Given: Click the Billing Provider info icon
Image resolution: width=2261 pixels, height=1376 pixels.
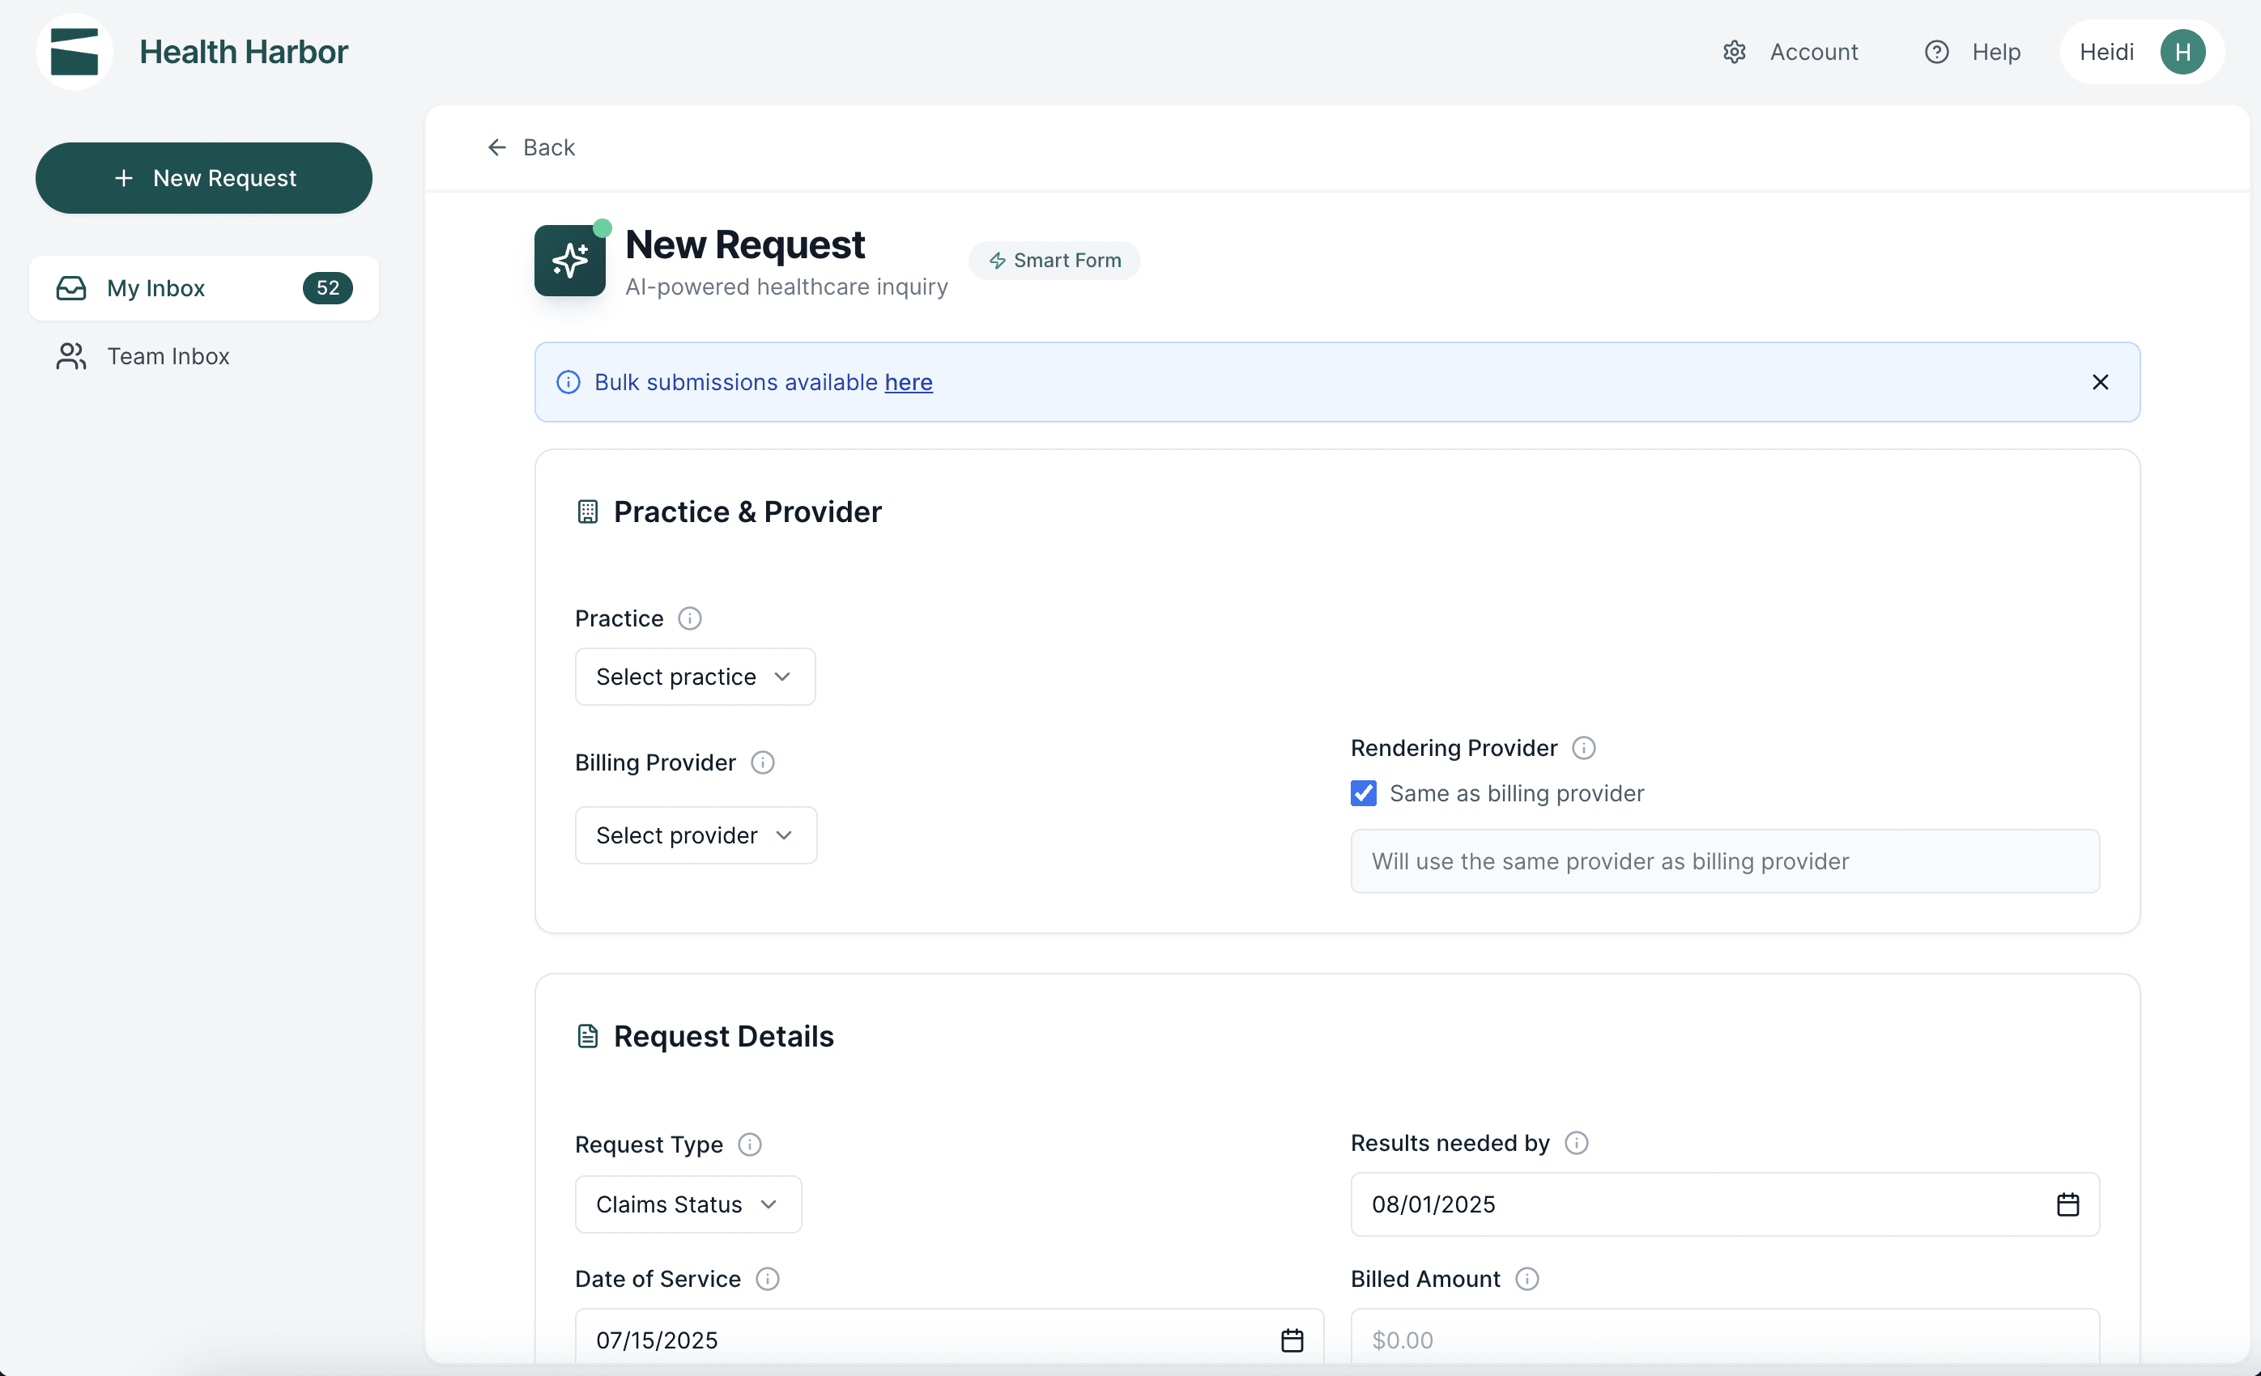Looking at the screenshot, I should 761,762.
